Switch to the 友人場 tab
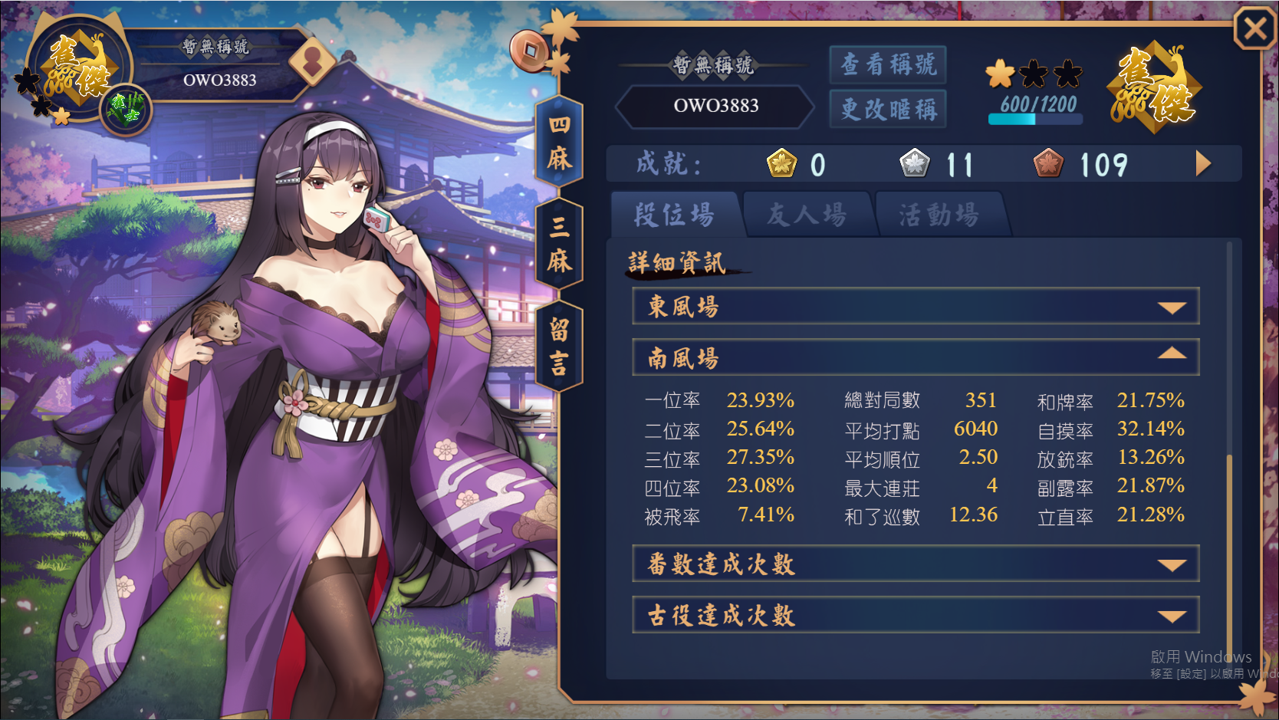1279x720 pixels. click(x=807, y=215)
